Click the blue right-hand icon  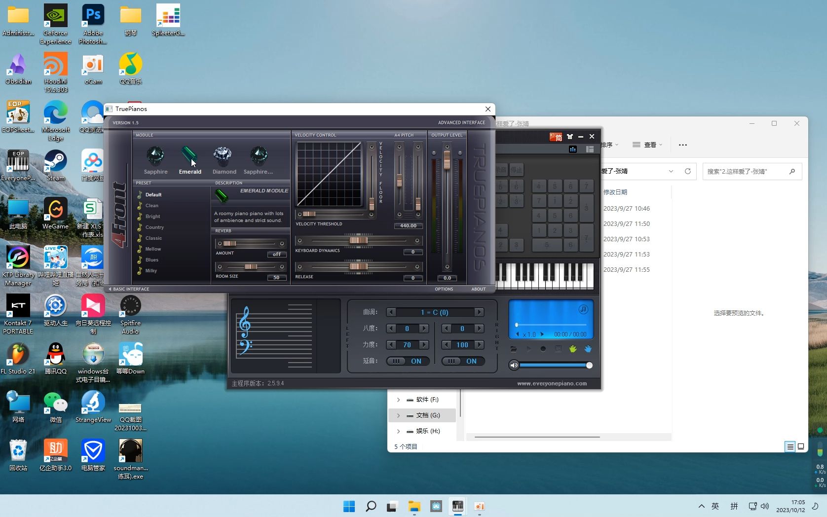tap(588, 349)
